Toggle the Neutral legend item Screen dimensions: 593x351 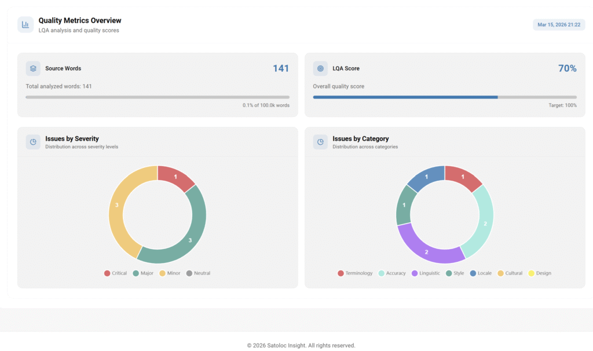[198, 273]
